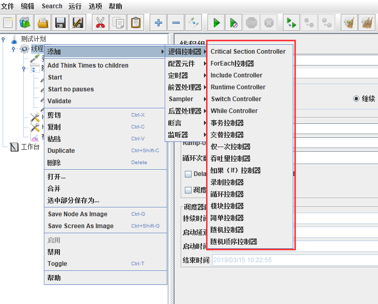Enable the 调度器 scheduler checkbox
The height and width of the screenshot is (304, 378).
click(188, 190)
